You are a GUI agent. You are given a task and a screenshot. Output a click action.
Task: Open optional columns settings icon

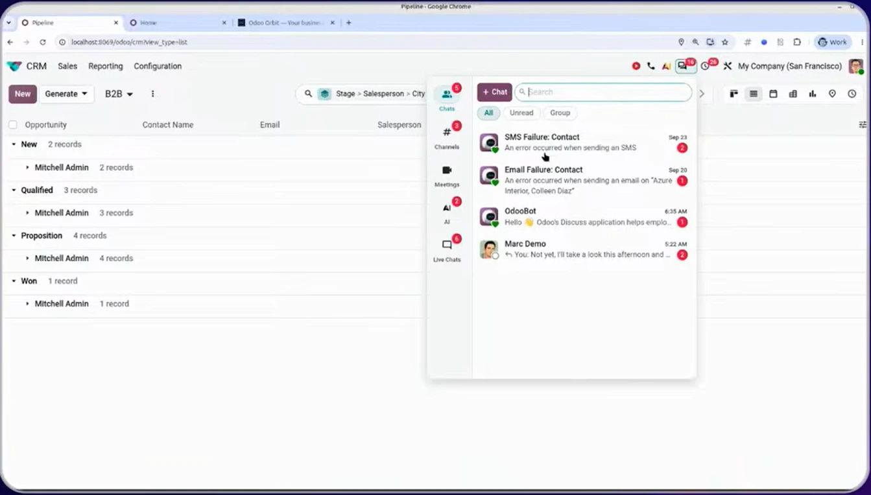(x=863, y=124)
